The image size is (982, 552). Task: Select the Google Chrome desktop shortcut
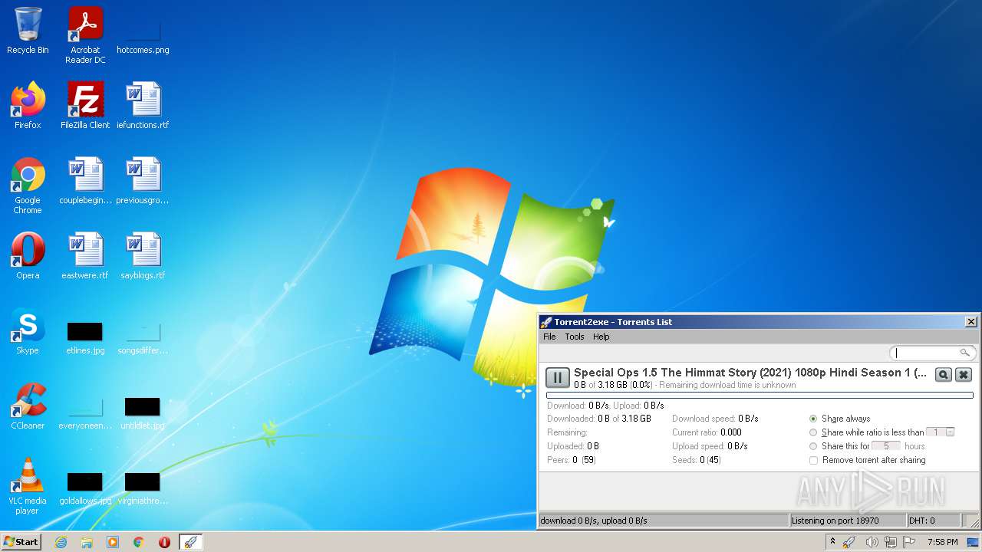coord(28,186)
